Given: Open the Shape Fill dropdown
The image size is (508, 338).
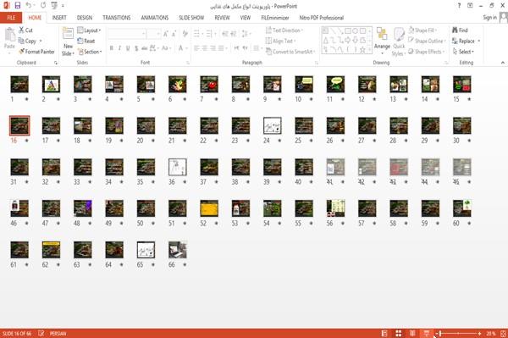Looking at the screenshot, I should [422, 30].
